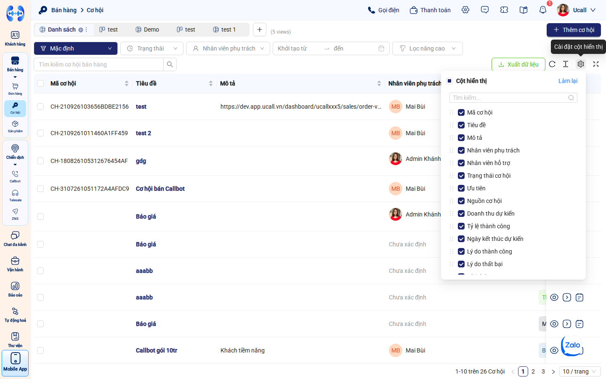Click the row height adjust icon
Image resolution: width=606 pixels, height=379 pixels.
[566, 64]
